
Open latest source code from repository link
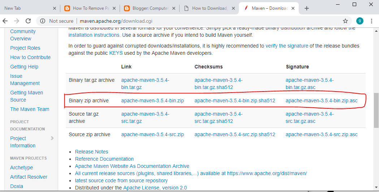tap(121, 181)
